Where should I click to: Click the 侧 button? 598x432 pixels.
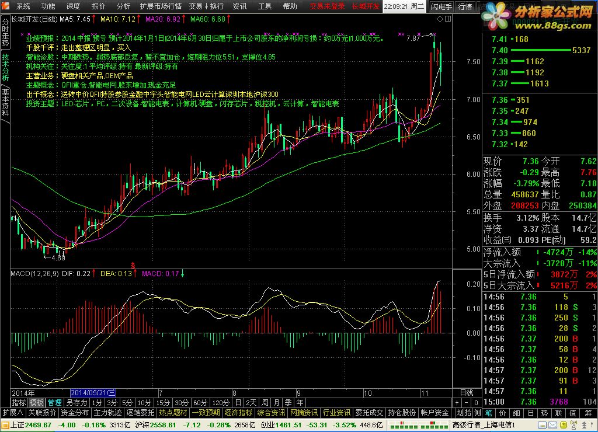pyautogui.click(x=478, y=413)
